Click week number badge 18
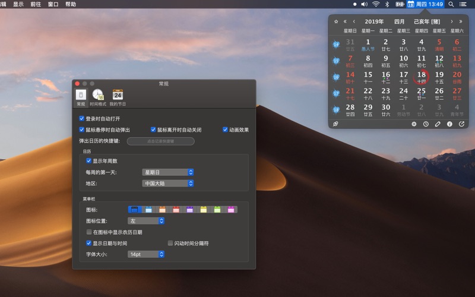Screen dimensions: 475x297 tap(336, 110)
